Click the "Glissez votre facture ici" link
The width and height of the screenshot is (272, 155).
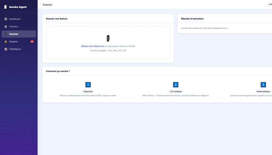pos(92,46)
